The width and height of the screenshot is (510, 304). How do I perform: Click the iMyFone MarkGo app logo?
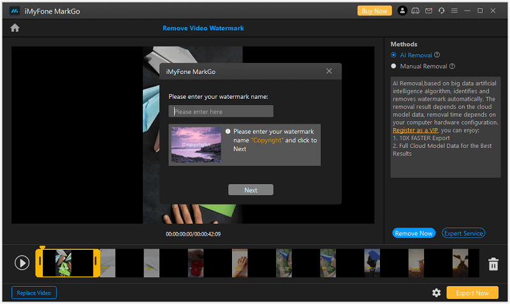tap(14, 11)
